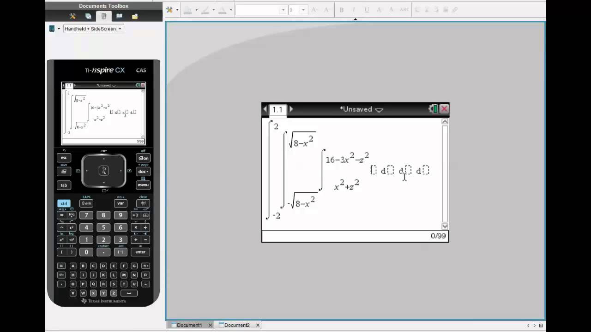
Task: Open the line color dropdown arrow
Action: point(213,10)
